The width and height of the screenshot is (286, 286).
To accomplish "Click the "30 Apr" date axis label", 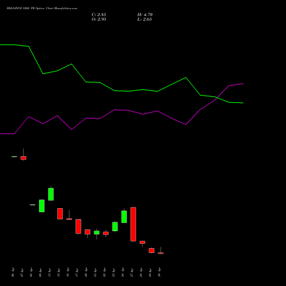I will point(159,272).
